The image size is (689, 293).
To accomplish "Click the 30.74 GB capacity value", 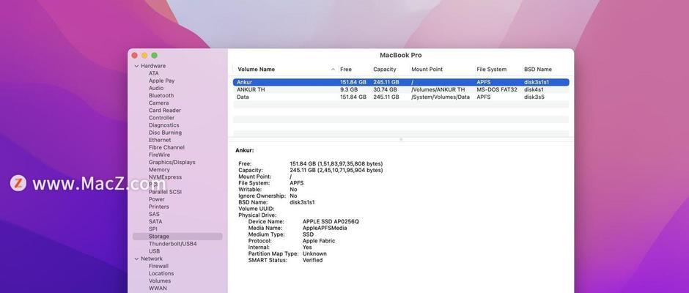I will click(386, 89).
